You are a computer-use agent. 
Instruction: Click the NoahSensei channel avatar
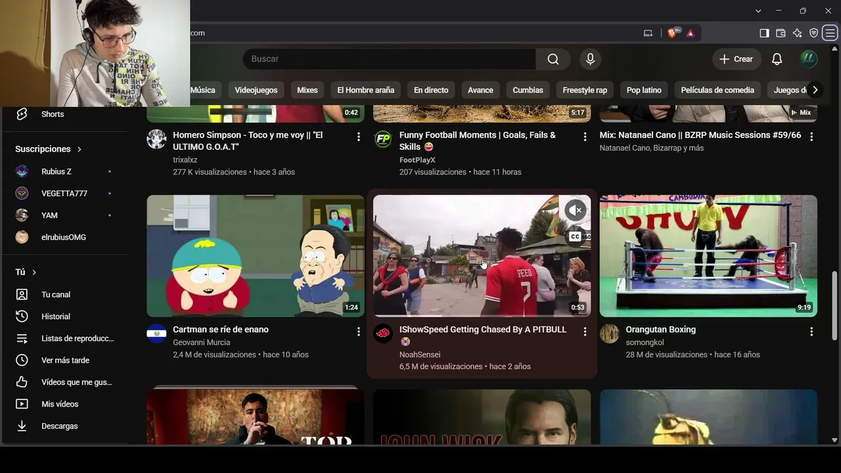pyautogui.click(x=383, y=333)
